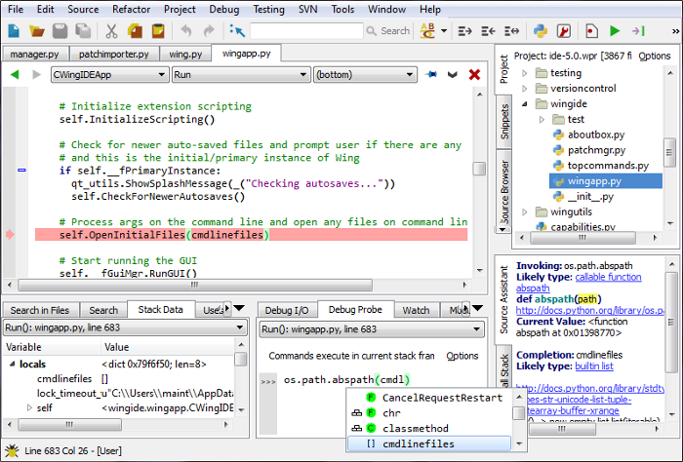This screenshot has height=462, width=683.
Task: Open the Refactor menu
Action: click(131, 9)
